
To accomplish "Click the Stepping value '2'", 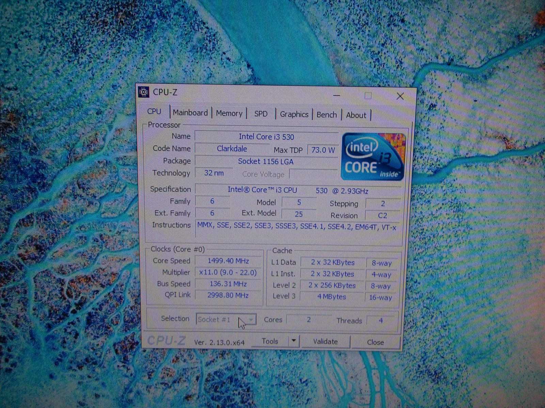I will pyautogui.click(x=383, y=203).
